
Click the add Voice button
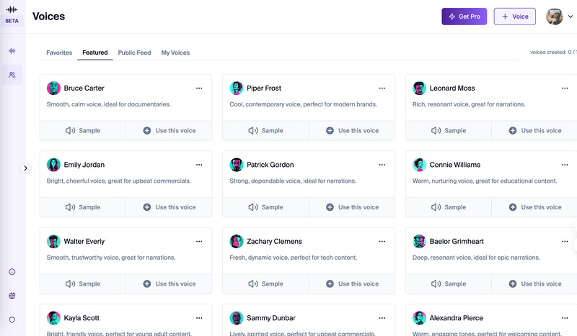coord(514,17)
